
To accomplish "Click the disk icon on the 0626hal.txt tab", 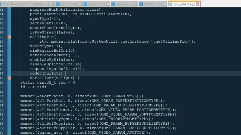I will click(x=141, y=4).
